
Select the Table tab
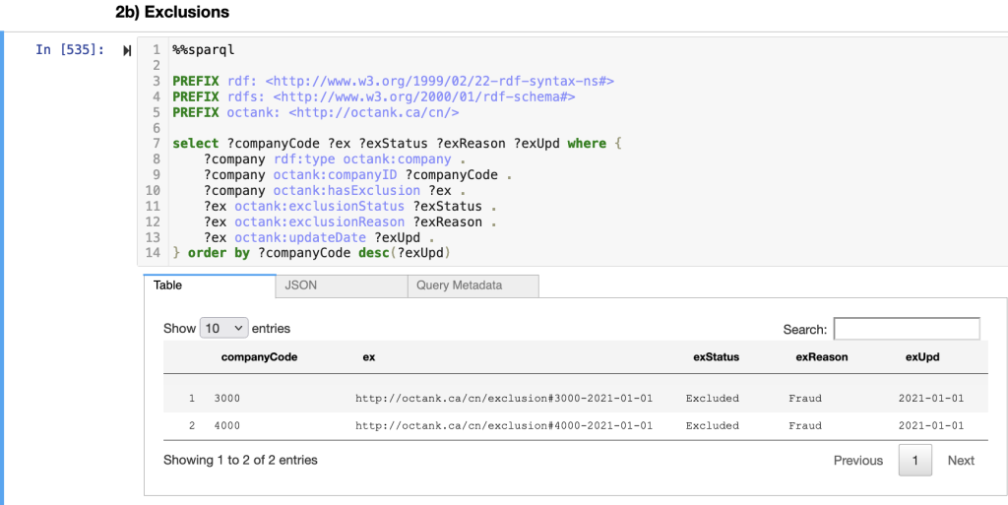coord(210,285)
